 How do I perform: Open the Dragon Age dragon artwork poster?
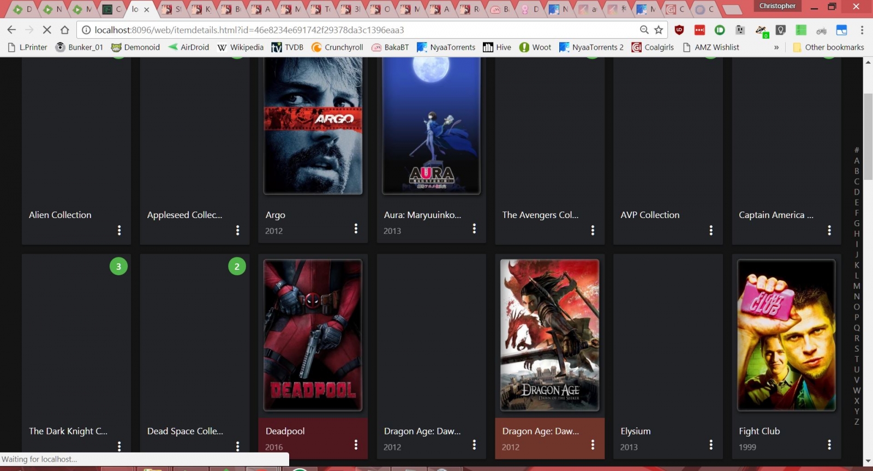[550, 335]
